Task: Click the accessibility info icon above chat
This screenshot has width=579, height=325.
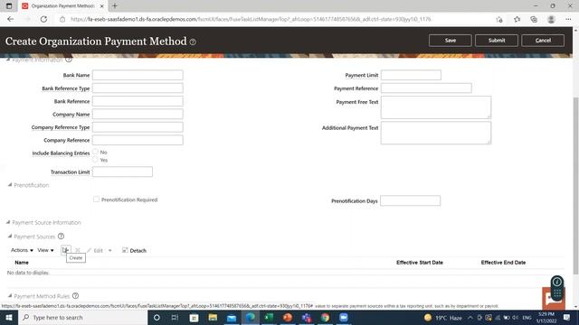Action: click(557, 282)
